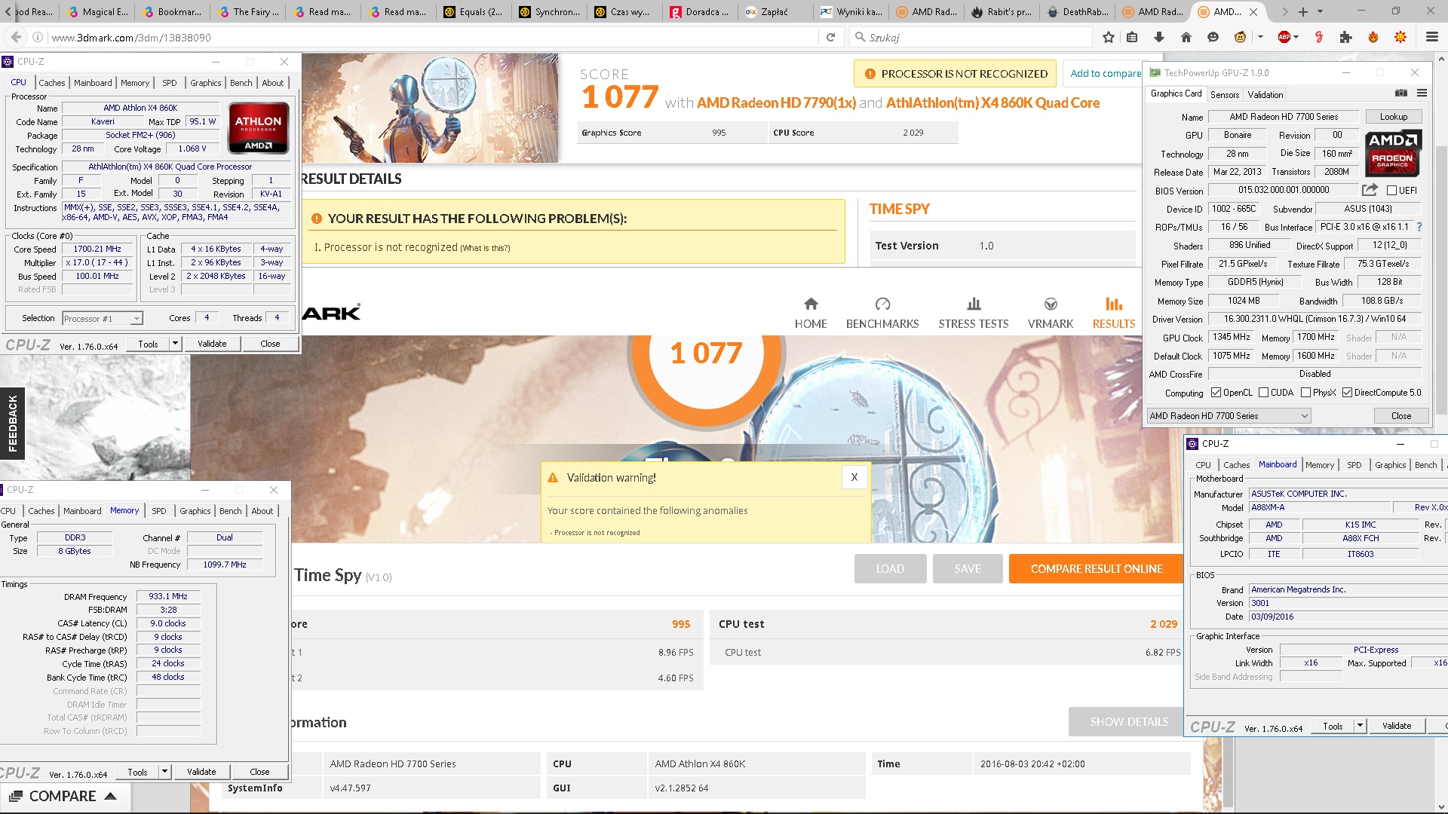Click the red flame extension icon in toolbar
This screenshot has height=814, width=1448.
coord(1373,37)
